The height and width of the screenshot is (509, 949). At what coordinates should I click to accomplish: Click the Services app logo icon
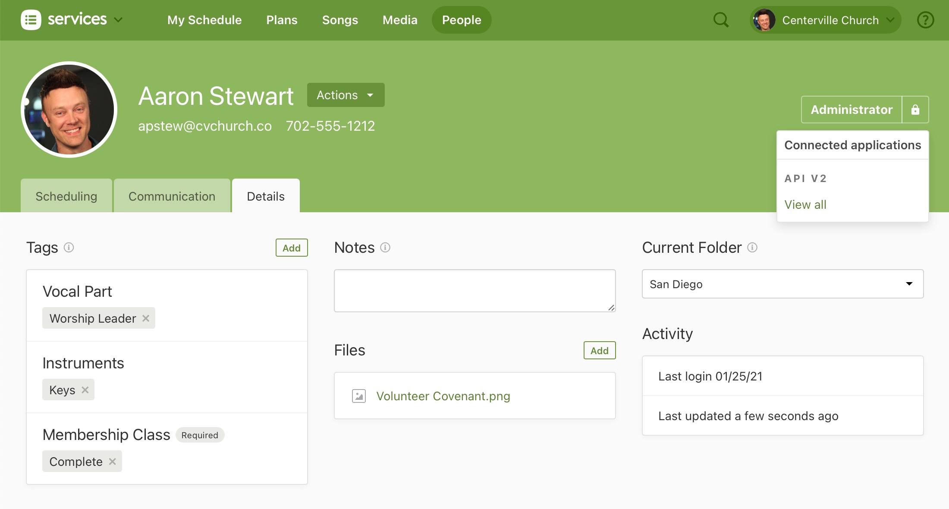tap(31, 20)
